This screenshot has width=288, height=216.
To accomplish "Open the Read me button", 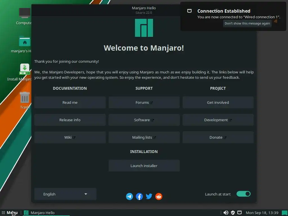I will pyautogui.click(x=70, y=102).
